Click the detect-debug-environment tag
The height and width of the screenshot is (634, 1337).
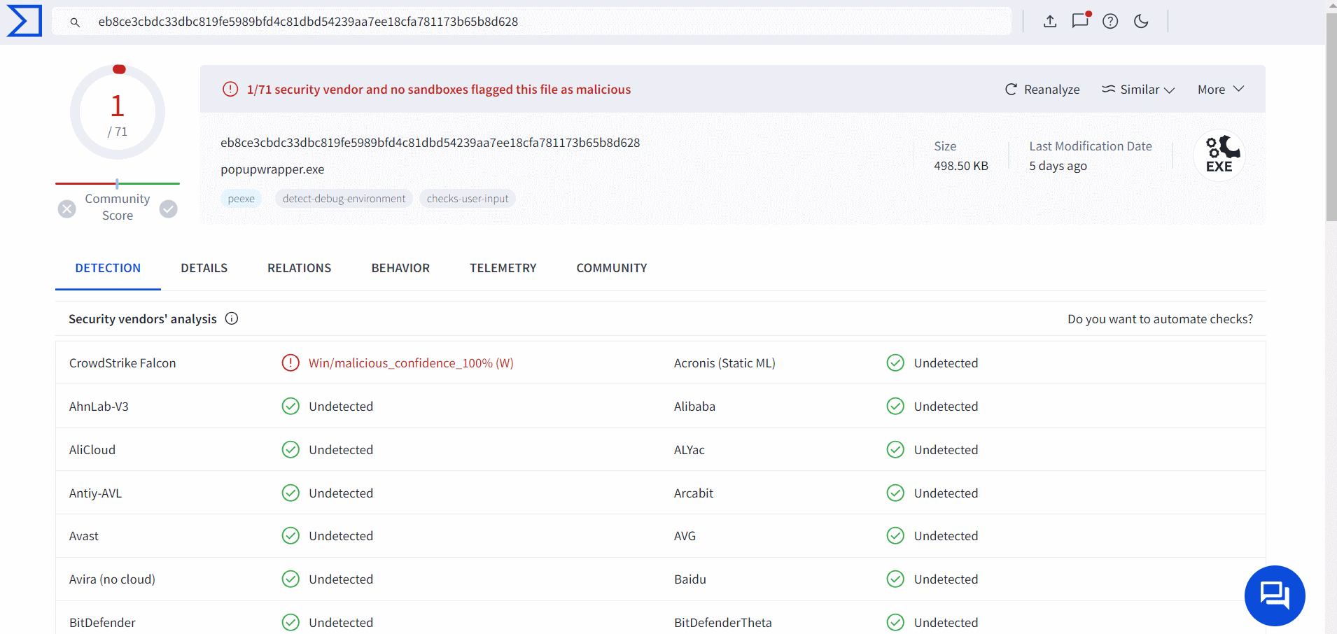[x=344, y=199]
